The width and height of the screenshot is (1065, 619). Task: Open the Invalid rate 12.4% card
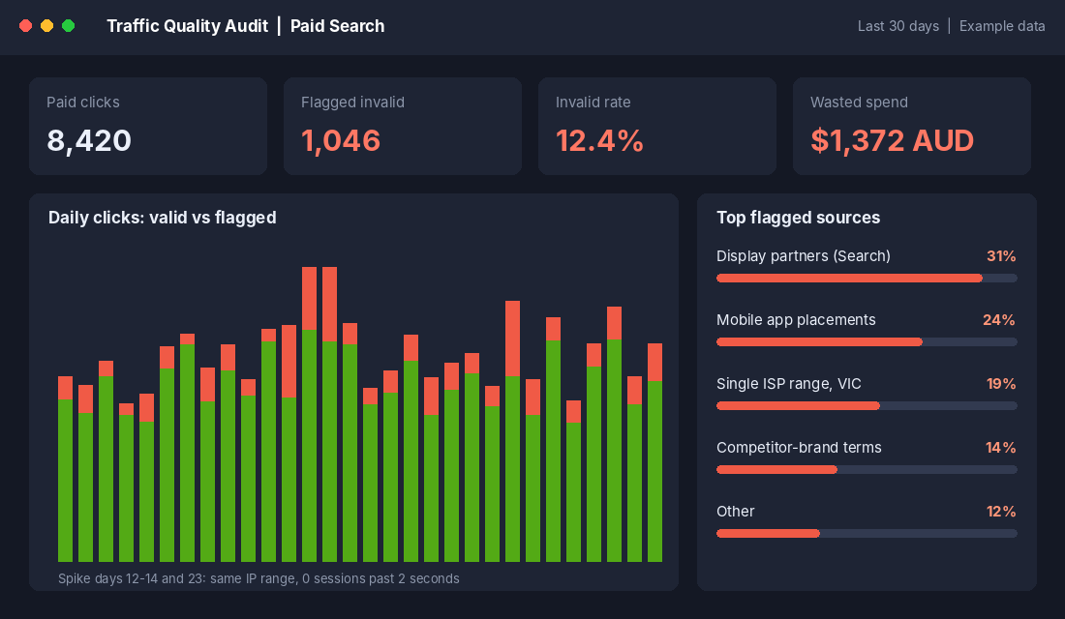point(657,127)
